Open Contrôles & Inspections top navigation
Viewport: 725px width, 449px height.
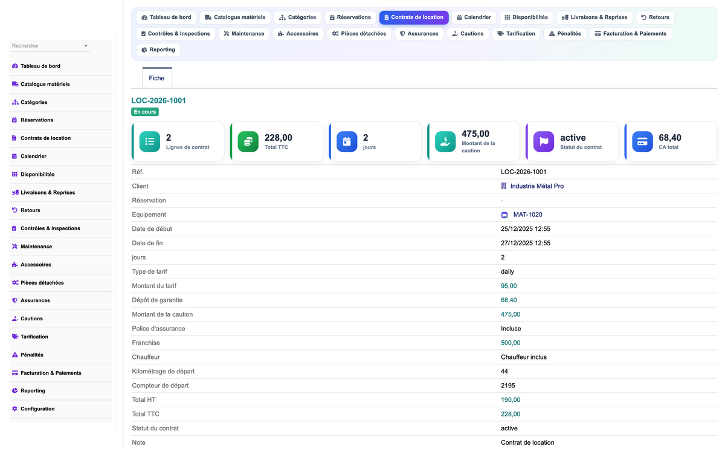(175, 34)
